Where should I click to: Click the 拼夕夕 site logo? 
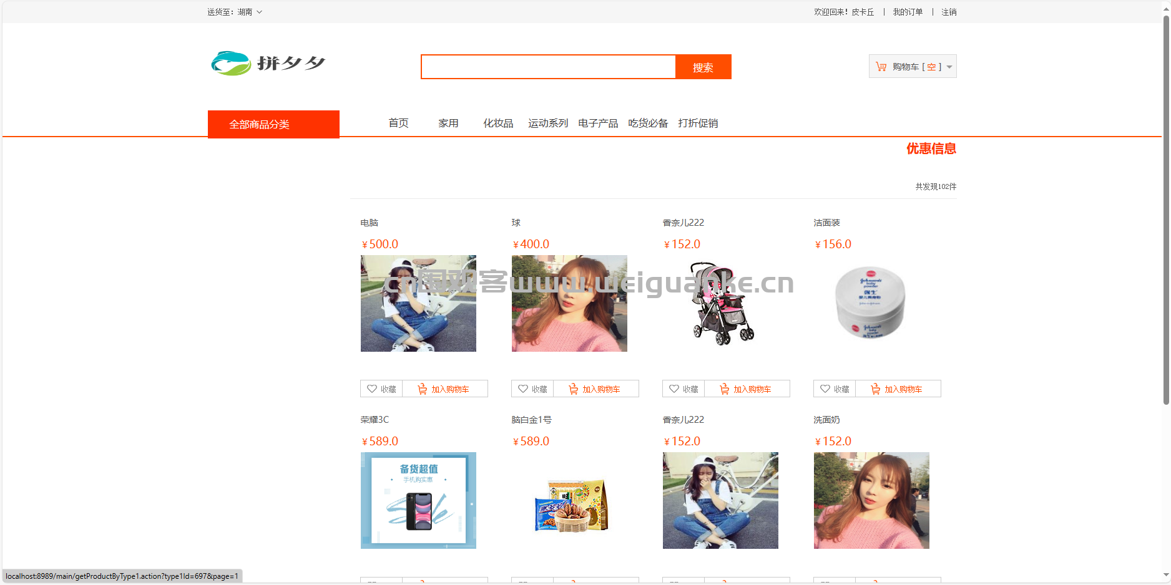[x=268, y=63]
